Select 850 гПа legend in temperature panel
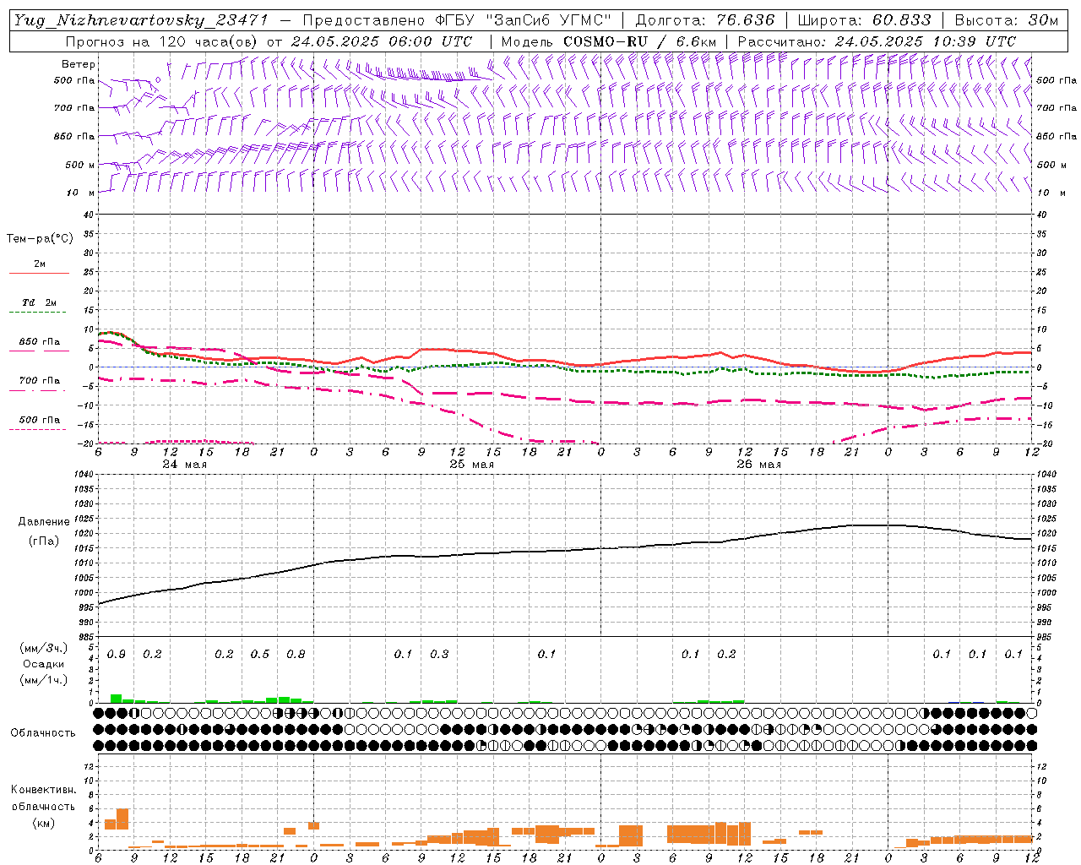1081x865 pixels. (x=40, y=342)
